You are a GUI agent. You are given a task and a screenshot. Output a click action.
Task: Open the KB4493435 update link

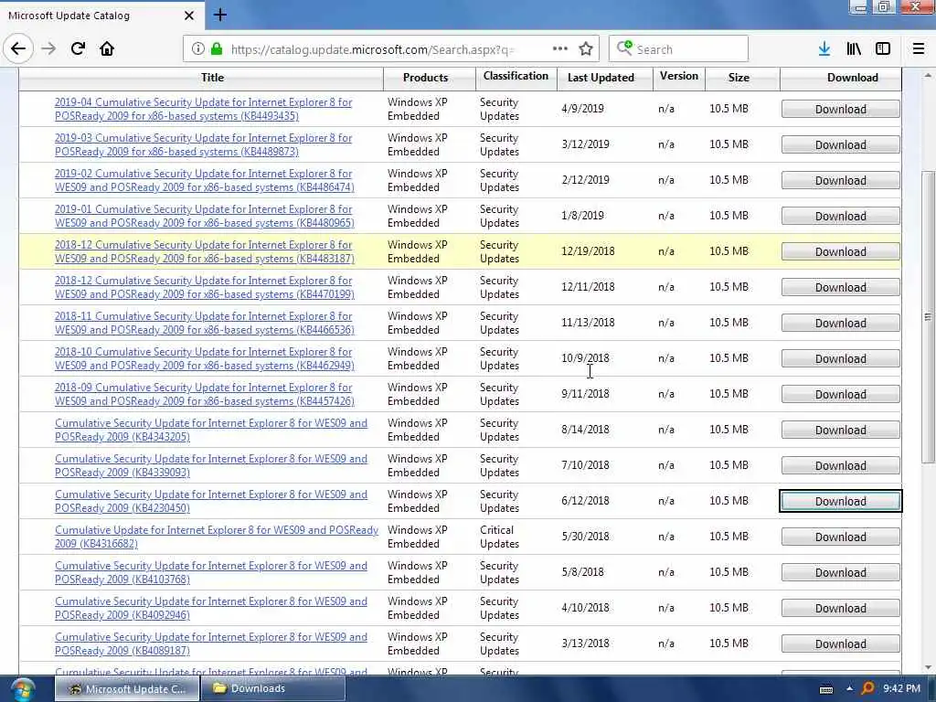pos(204,109)
